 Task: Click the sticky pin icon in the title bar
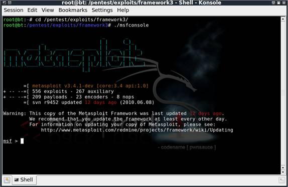10,2
